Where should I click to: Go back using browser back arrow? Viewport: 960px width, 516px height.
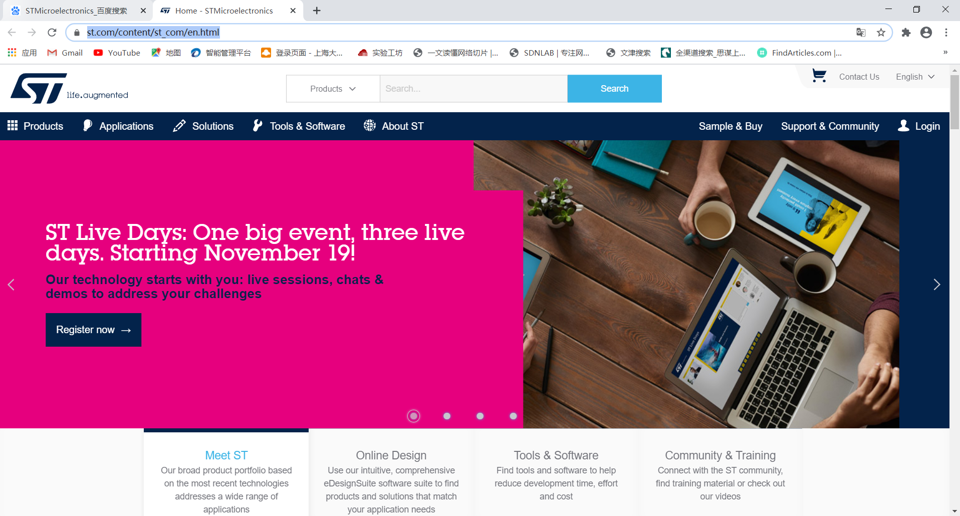click(12, 33)
